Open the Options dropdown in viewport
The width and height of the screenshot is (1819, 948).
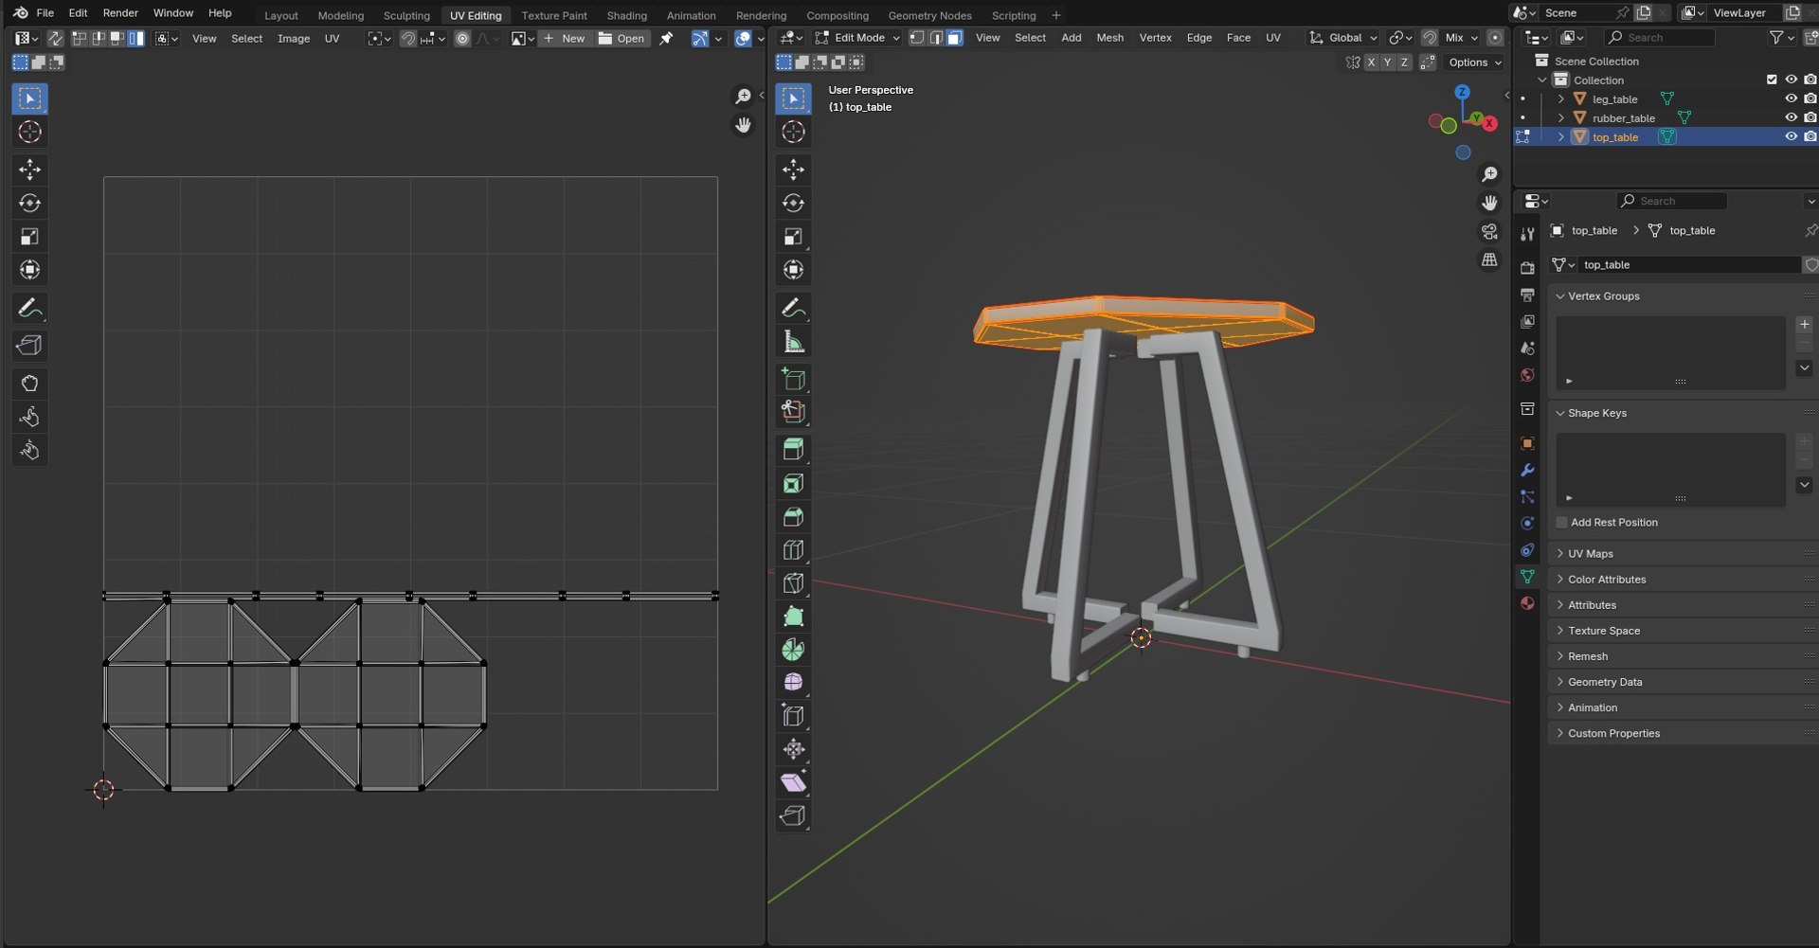[1475, 63]
